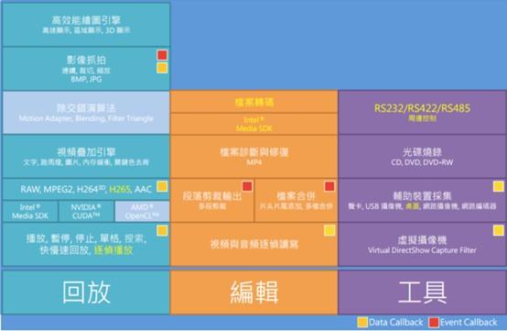This screenshot has width=507, height=331.
Task: Click the yellow marker in 虛擬攝像機 block
Action: pos(498,230)
